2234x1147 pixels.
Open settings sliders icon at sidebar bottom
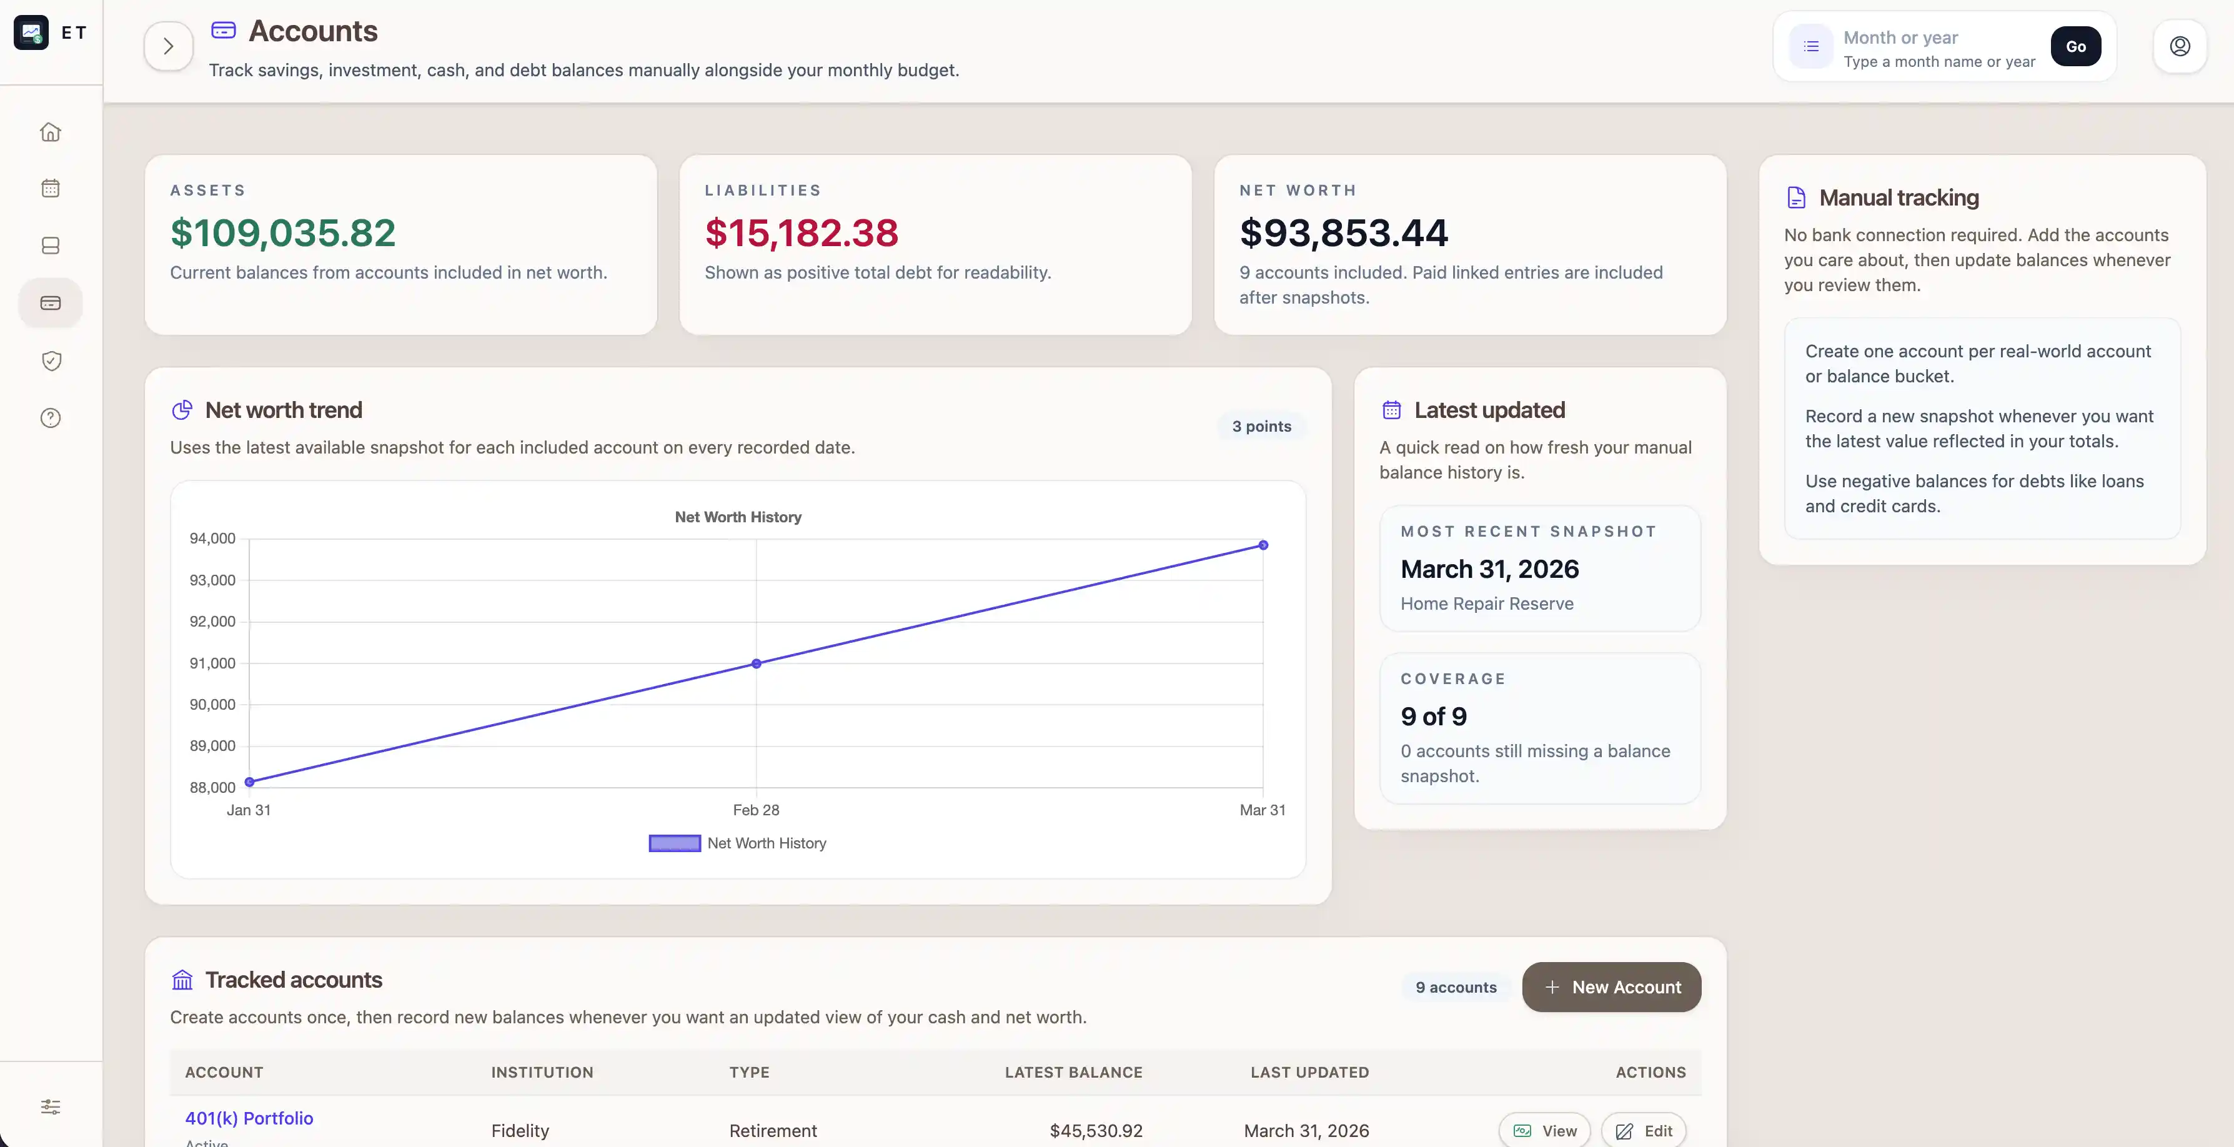point(51,1106)
